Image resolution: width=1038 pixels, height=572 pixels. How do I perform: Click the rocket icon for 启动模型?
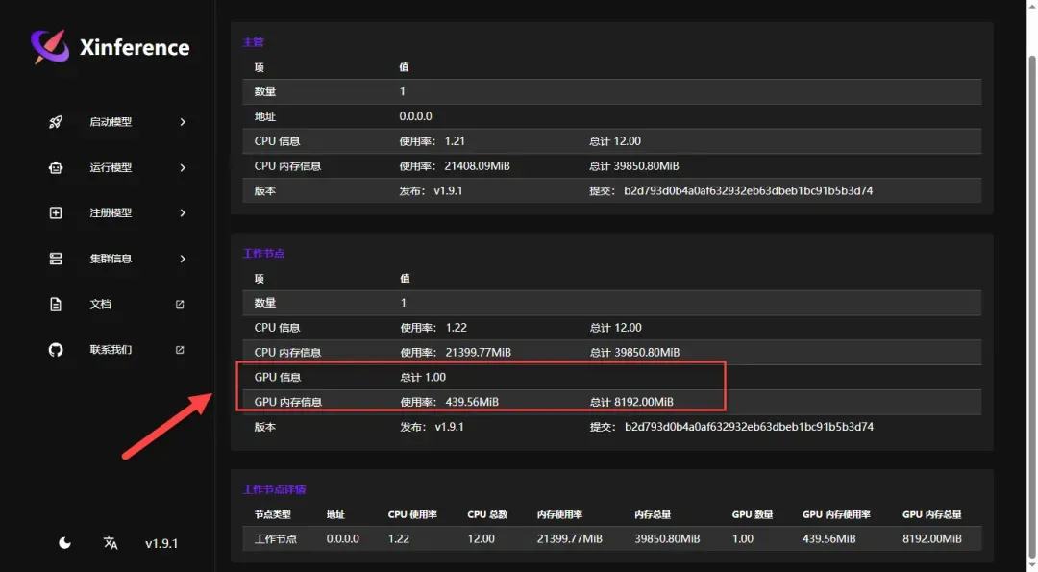pyautogui.click(x=56, y=122)
